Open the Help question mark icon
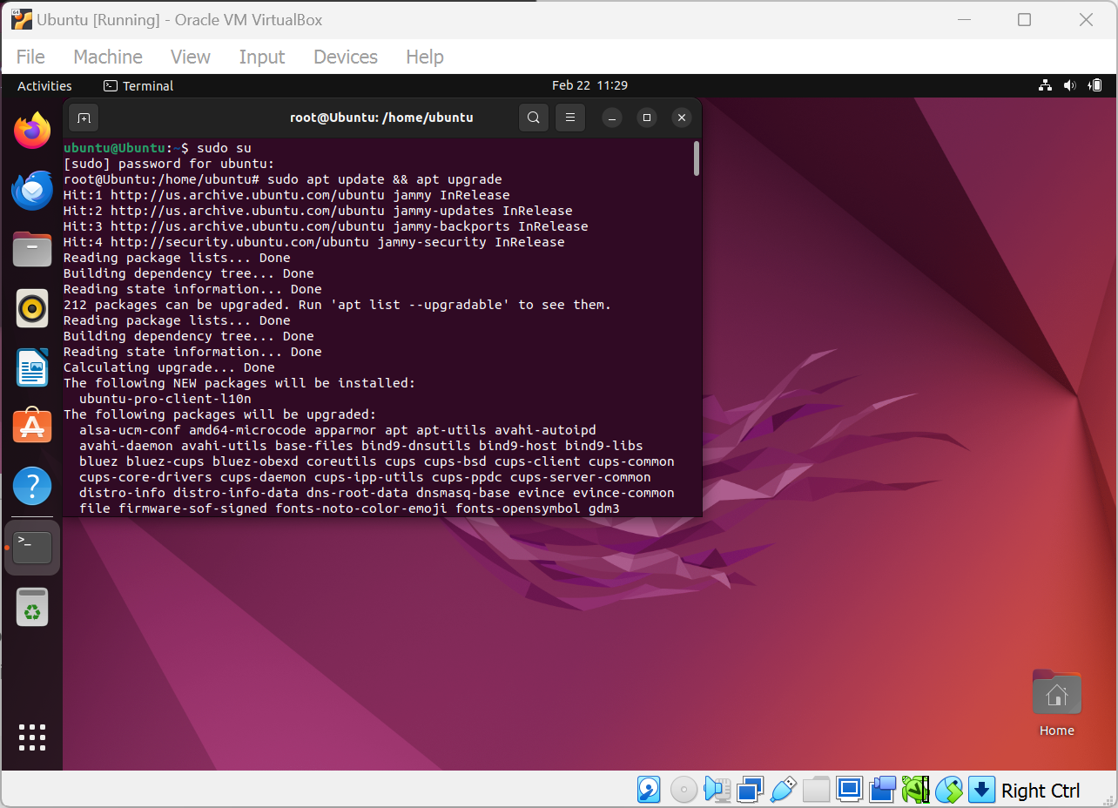 click(x=32, y=485)
